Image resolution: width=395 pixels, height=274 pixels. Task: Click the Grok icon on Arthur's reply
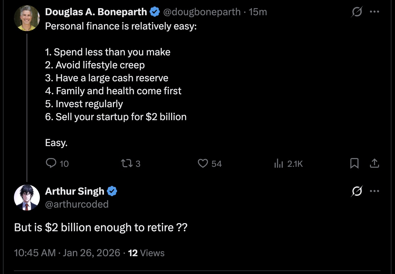[357, 191]
